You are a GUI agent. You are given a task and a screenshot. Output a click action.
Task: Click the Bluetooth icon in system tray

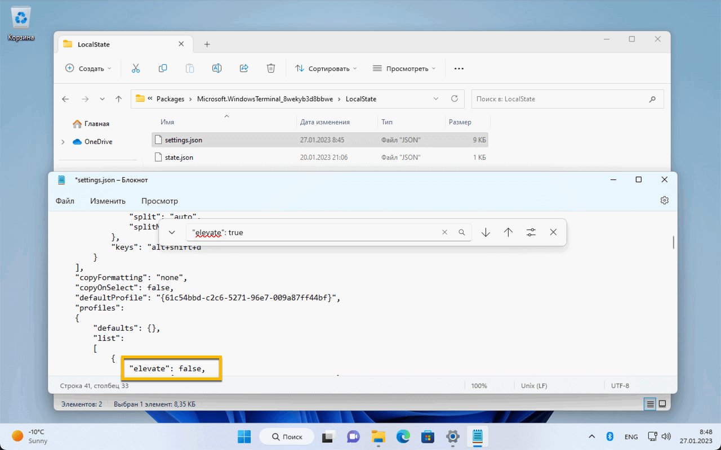[x=609, y=436]
